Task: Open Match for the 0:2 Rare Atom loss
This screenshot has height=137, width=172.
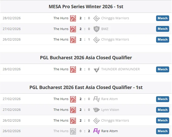Action: point(163,131)
